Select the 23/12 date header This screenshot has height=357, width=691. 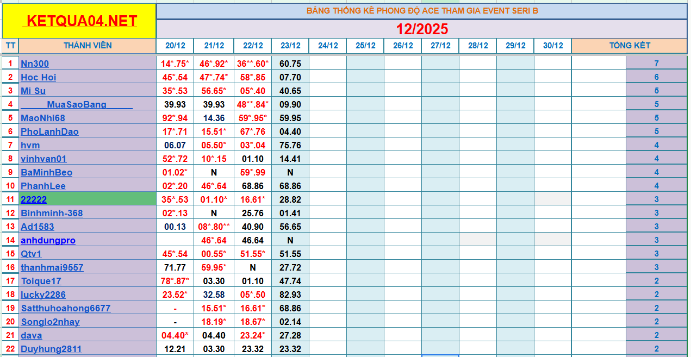290,46
